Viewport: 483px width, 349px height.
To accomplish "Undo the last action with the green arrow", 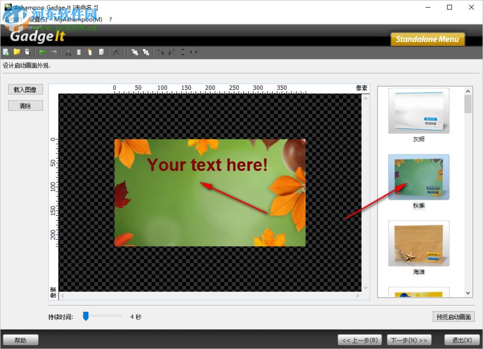I will 43,52.
